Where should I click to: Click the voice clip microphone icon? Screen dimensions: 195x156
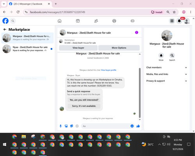[x=60, y=126]
